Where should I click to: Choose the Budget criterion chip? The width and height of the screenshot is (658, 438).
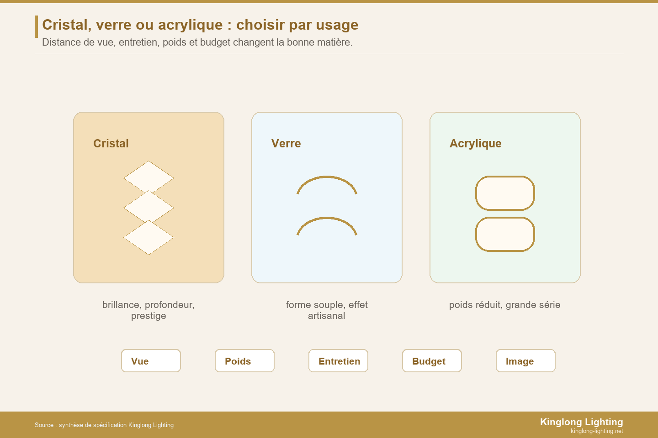coord(432,361)
